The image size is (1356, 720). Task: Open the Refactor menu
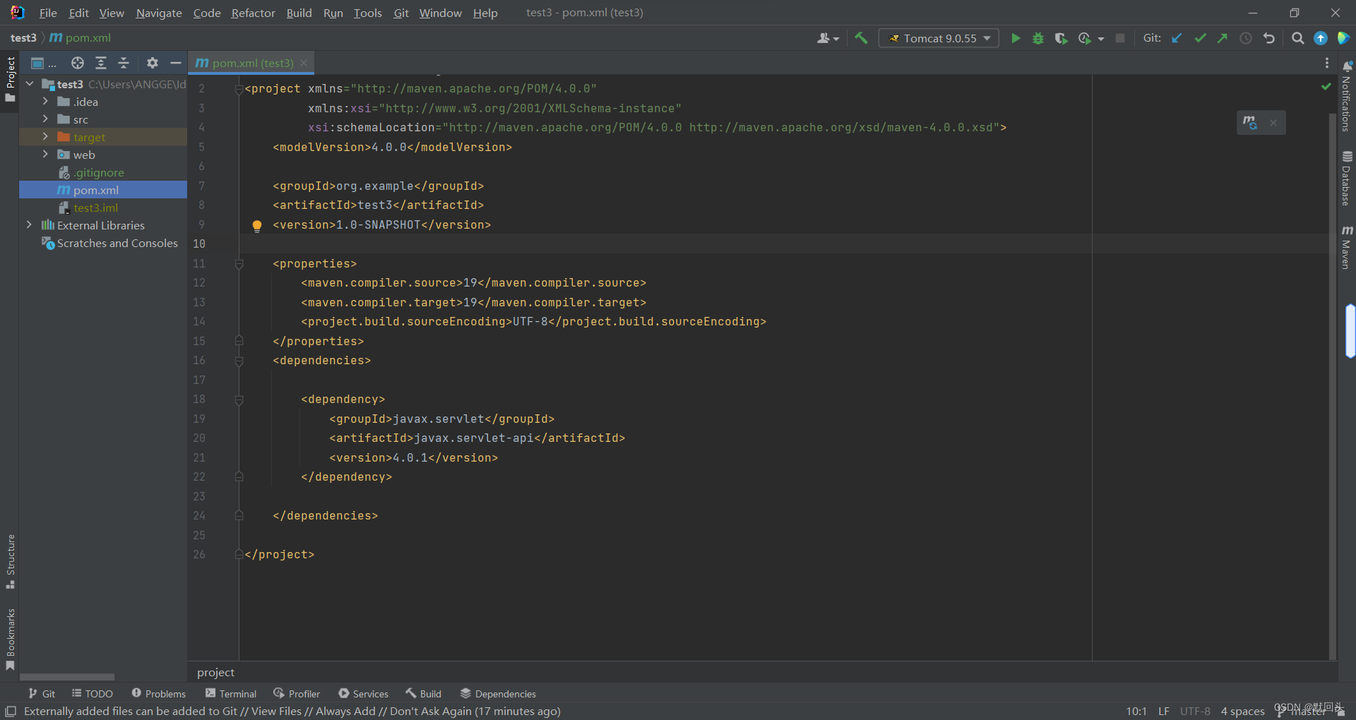coord(252,13)
